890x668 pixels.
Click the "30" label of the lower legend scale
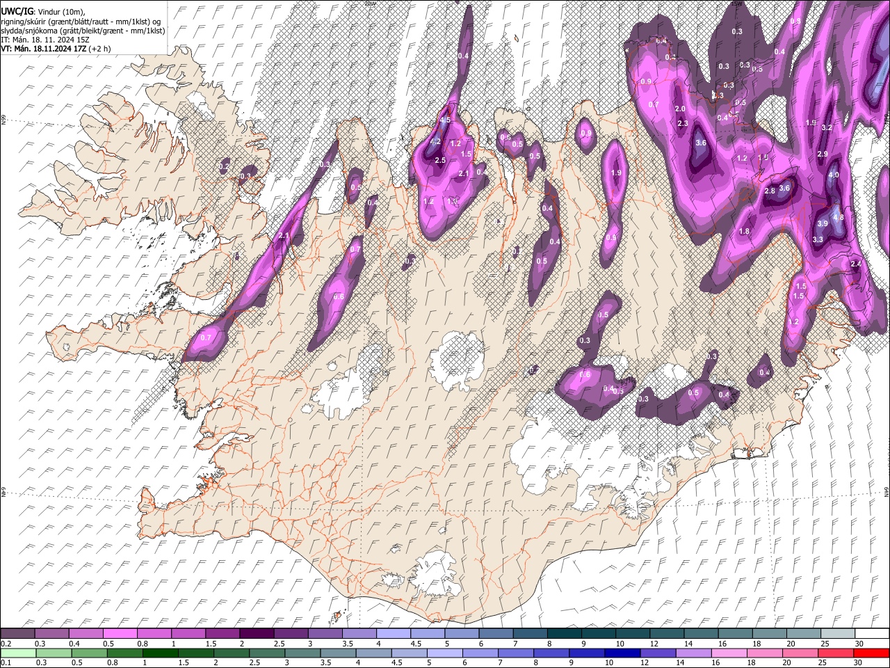(x=859, y=662)
